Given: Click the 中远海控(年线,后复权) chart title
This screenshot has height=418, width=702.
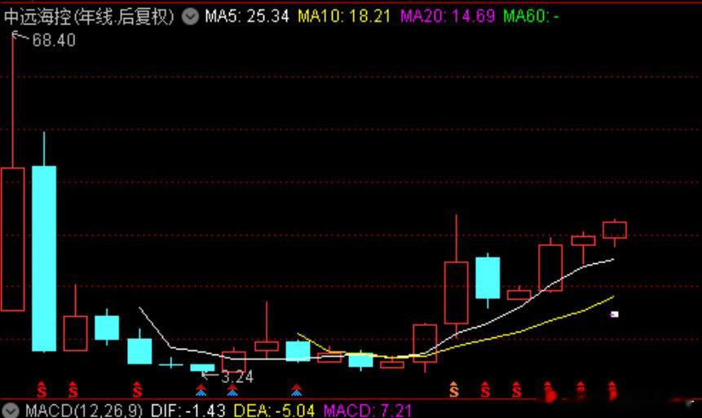Looking at the screenshot, I should (89, 17).
